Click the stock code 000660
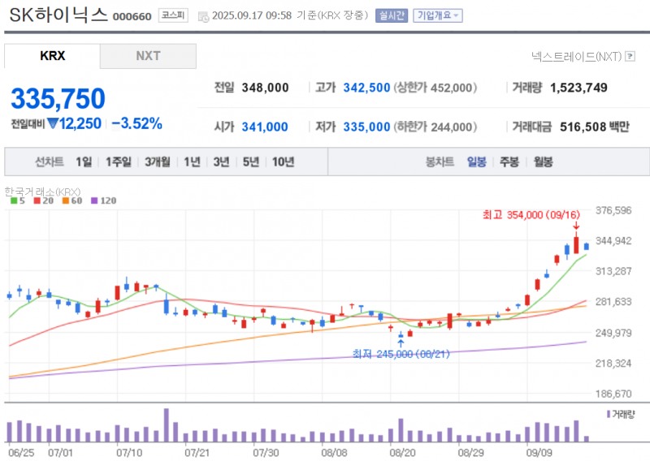 pos(132,16)
